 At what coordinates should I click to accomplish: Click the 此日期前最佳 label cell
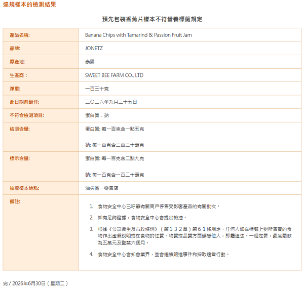pyautogui.click(x=41, y=102)
